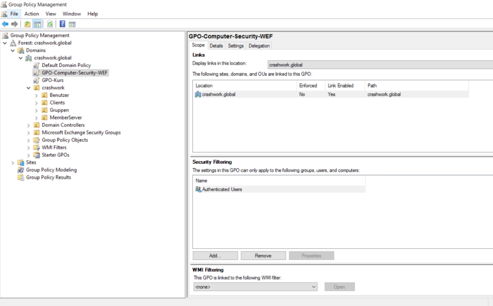Expand the Clients OU
Screen dimensions: 493x306
point(37,103)
